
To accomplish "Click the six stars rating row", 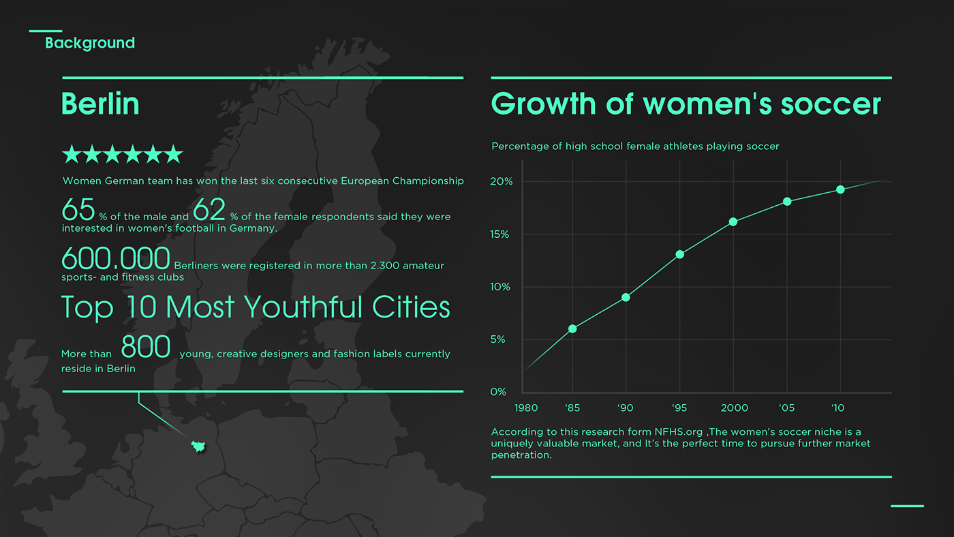I will pyautogui.click(x=123, y=154).
